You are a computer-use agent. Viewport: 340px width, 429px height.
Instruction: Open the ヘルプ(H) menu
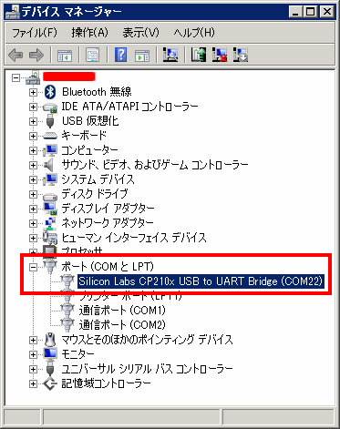pos(194,33)
